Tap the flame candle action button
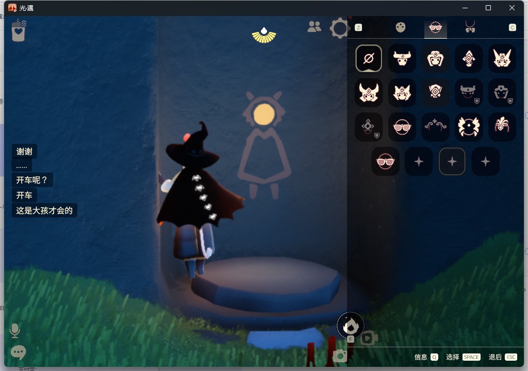This screenshot has height=371, width=528. pos(351,326)
